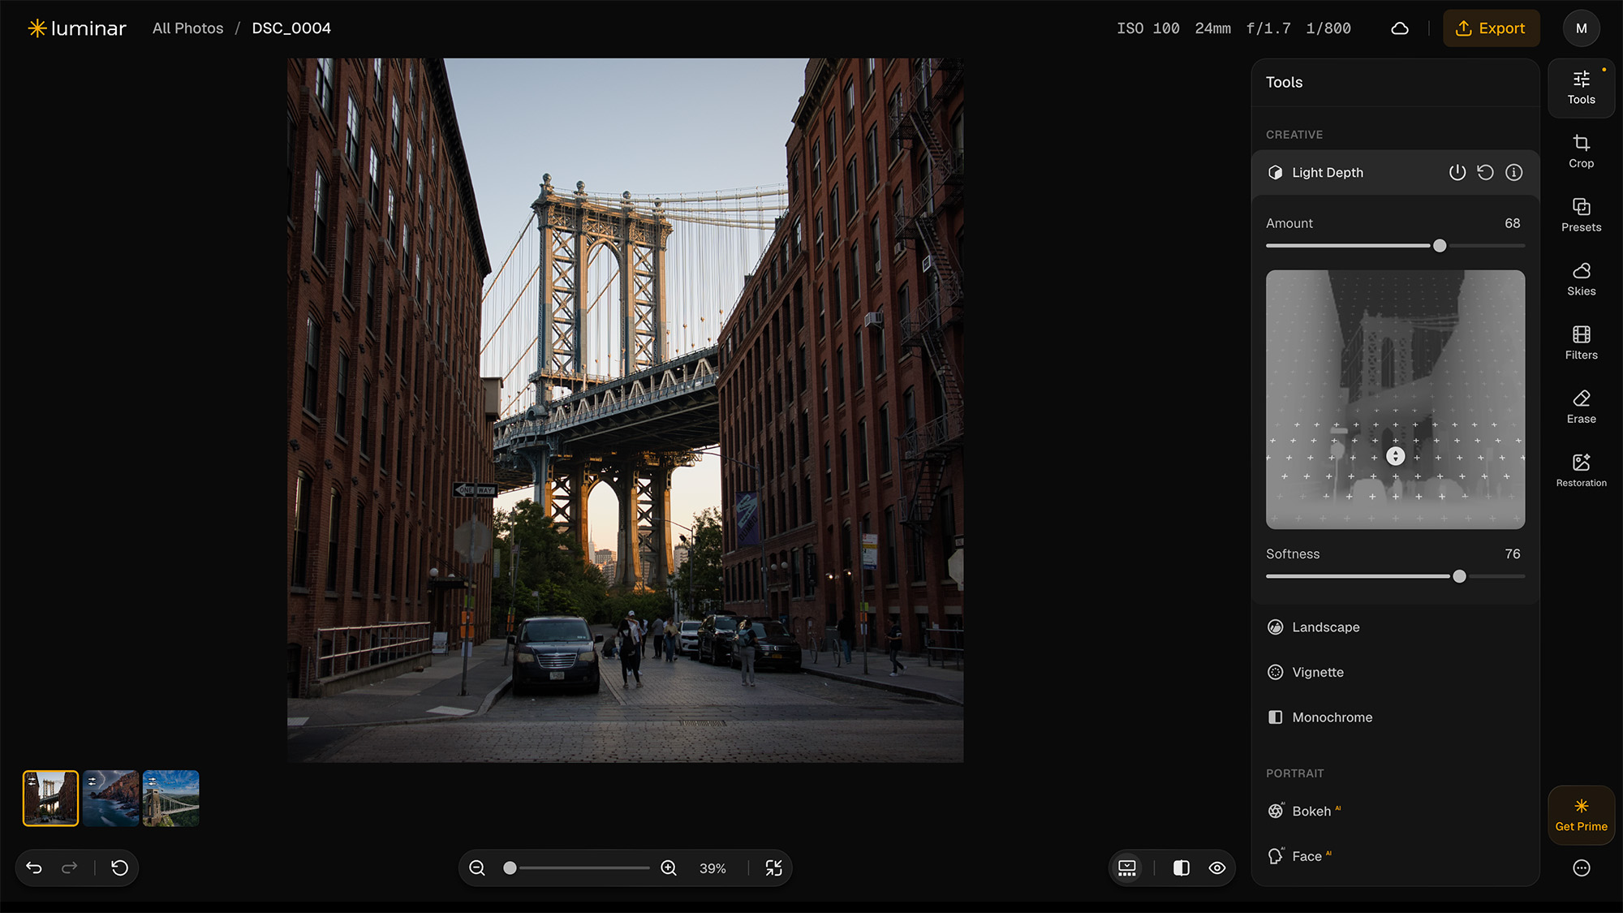
Task: Open the Restoration tool
Action: (x=1581, y=471)
